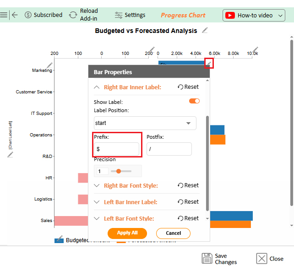Click the Prefix input field

(x=116, y=149)
